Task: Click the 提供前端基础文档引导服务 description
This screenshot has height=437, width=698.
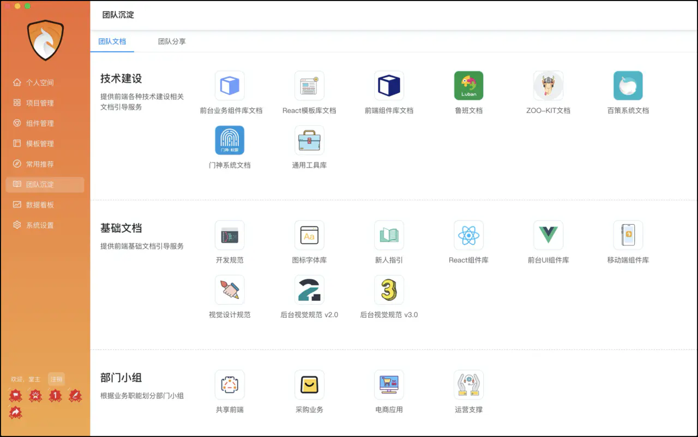Action: click(x=142, y=246)
